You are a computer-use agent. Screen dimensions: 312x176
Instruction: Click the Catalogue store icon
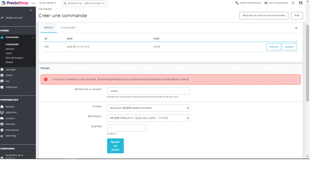click(x=2, y=70)
